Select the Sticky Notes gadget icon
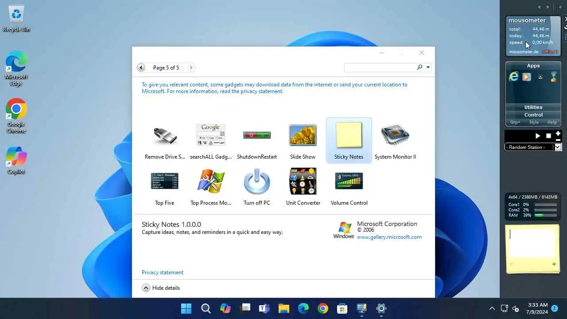 click(349, 135)
